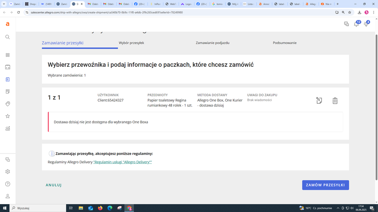Click the Papier toaletowy Regina item text
The image size is (378, 212).
click(x=170, y=103)
